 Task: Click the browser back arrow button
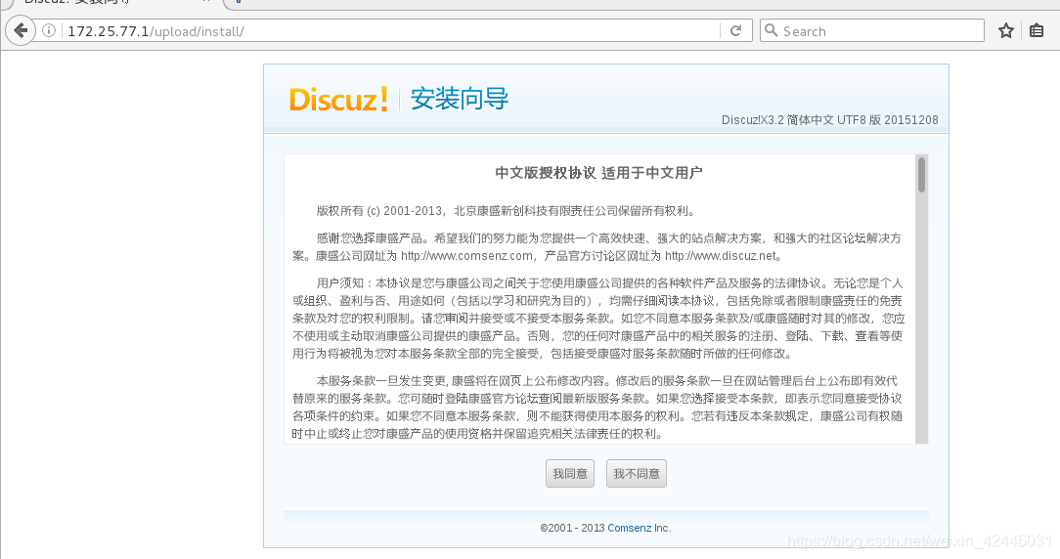click(21, 30)
